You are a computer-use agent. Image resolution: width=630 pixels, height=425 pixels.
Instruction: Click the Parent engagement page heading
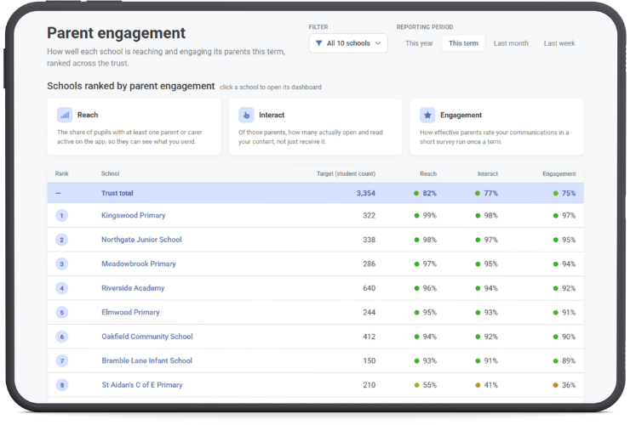click(116, 33)
